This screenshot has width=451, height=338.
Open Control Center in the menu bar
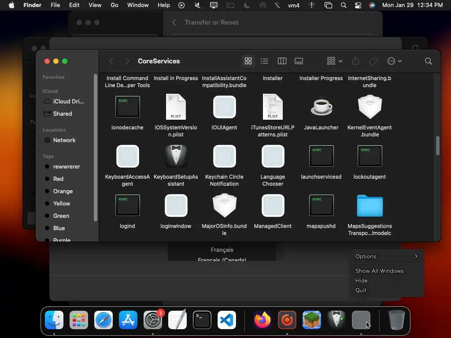(x=358, y=5)
